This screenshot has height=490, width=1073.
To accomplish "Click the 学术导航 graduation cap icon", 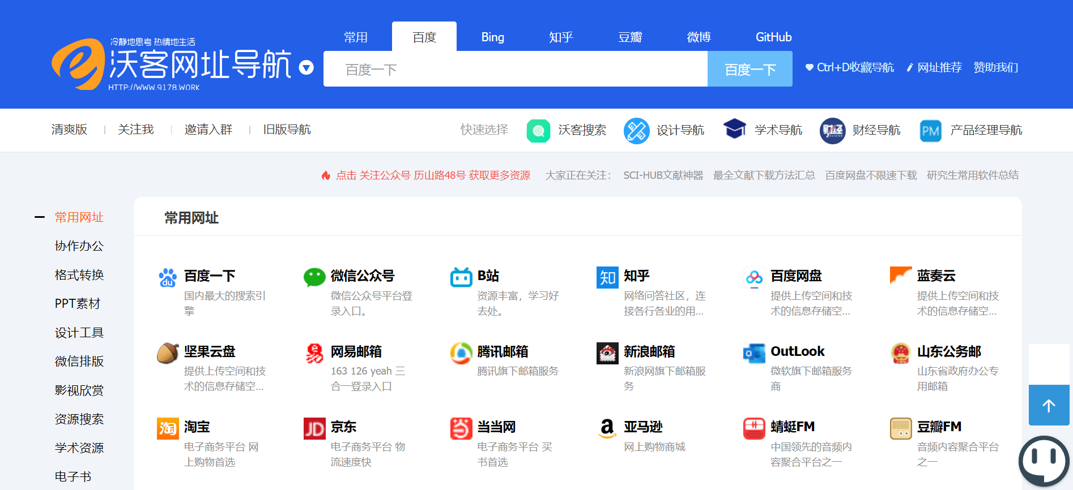I will click(734, 129).
